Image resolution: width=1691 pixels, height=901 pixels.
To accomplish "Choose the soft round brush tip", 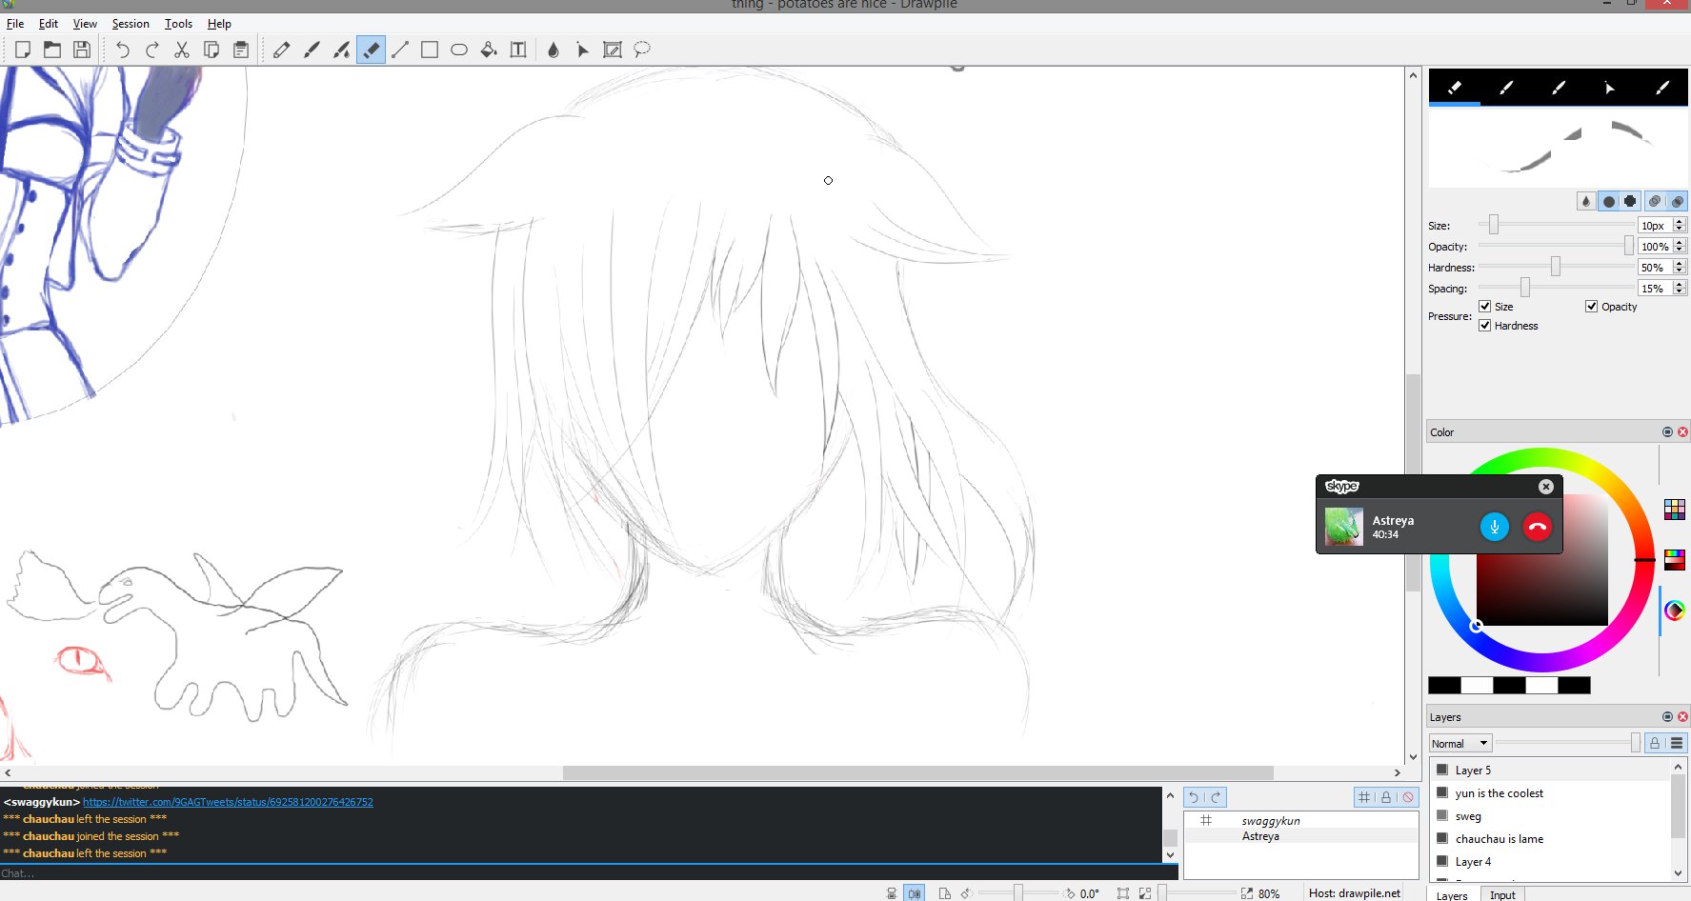I will [1609, 201].
